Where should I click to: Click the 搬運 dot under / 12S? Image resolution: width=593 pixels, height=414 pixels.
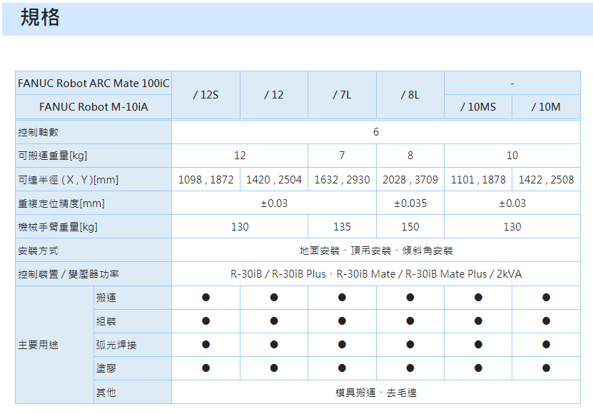click(206, 298)
